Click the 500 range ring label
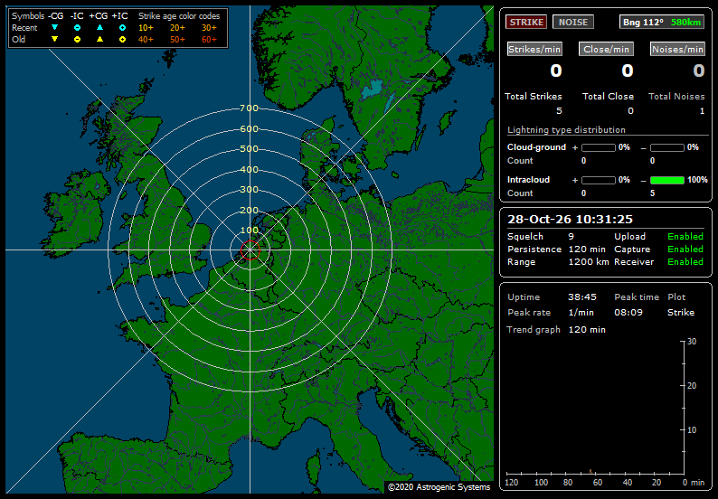718x499 pixels. pyautogui.click(x=249, y=149)
